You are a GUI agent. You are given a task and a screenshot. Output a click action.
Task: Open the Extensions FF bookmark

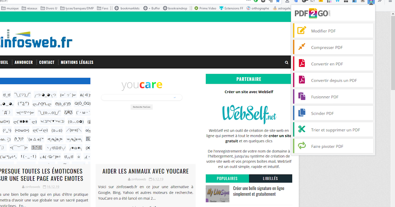[x=231, y=8]
